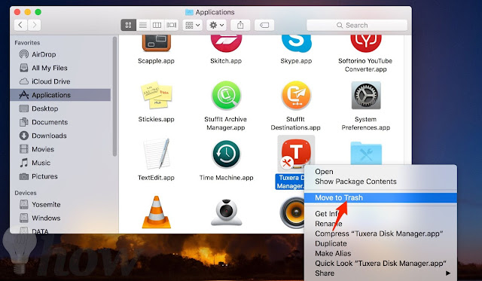
Task: Click the sidebar scrollbar
Action: pos(114,96)
